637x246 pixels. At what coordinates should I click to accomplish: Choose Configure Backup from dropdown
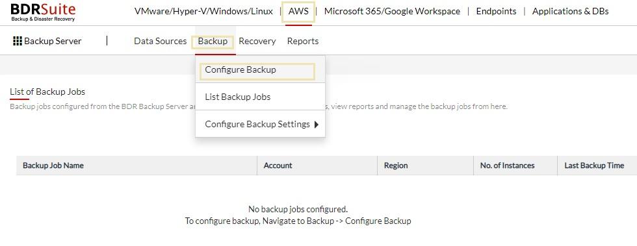[x=260, y=69]
